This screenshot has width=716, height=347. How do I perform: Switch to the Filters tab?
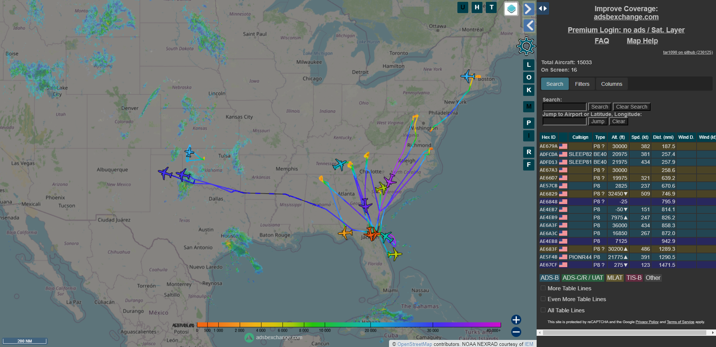[582, 84]
